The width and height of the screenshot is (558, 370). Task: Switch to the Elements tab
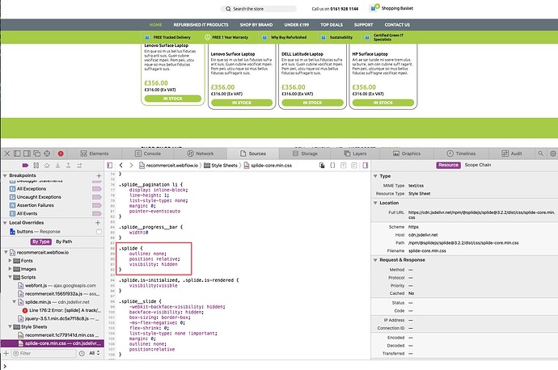[95, 153]
